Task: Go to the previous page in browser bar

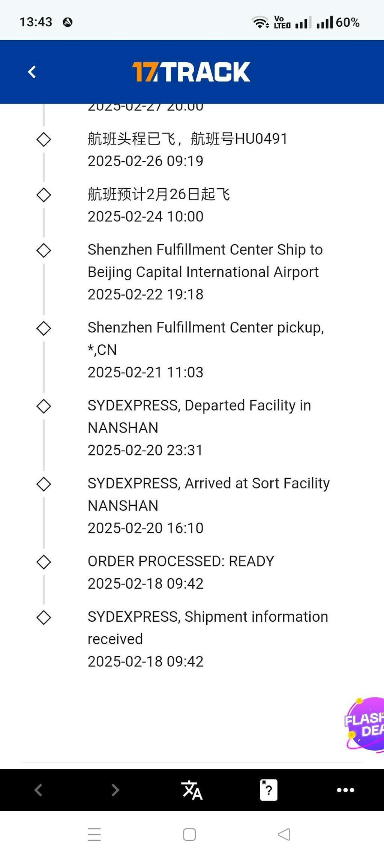Action: (38, 790)
